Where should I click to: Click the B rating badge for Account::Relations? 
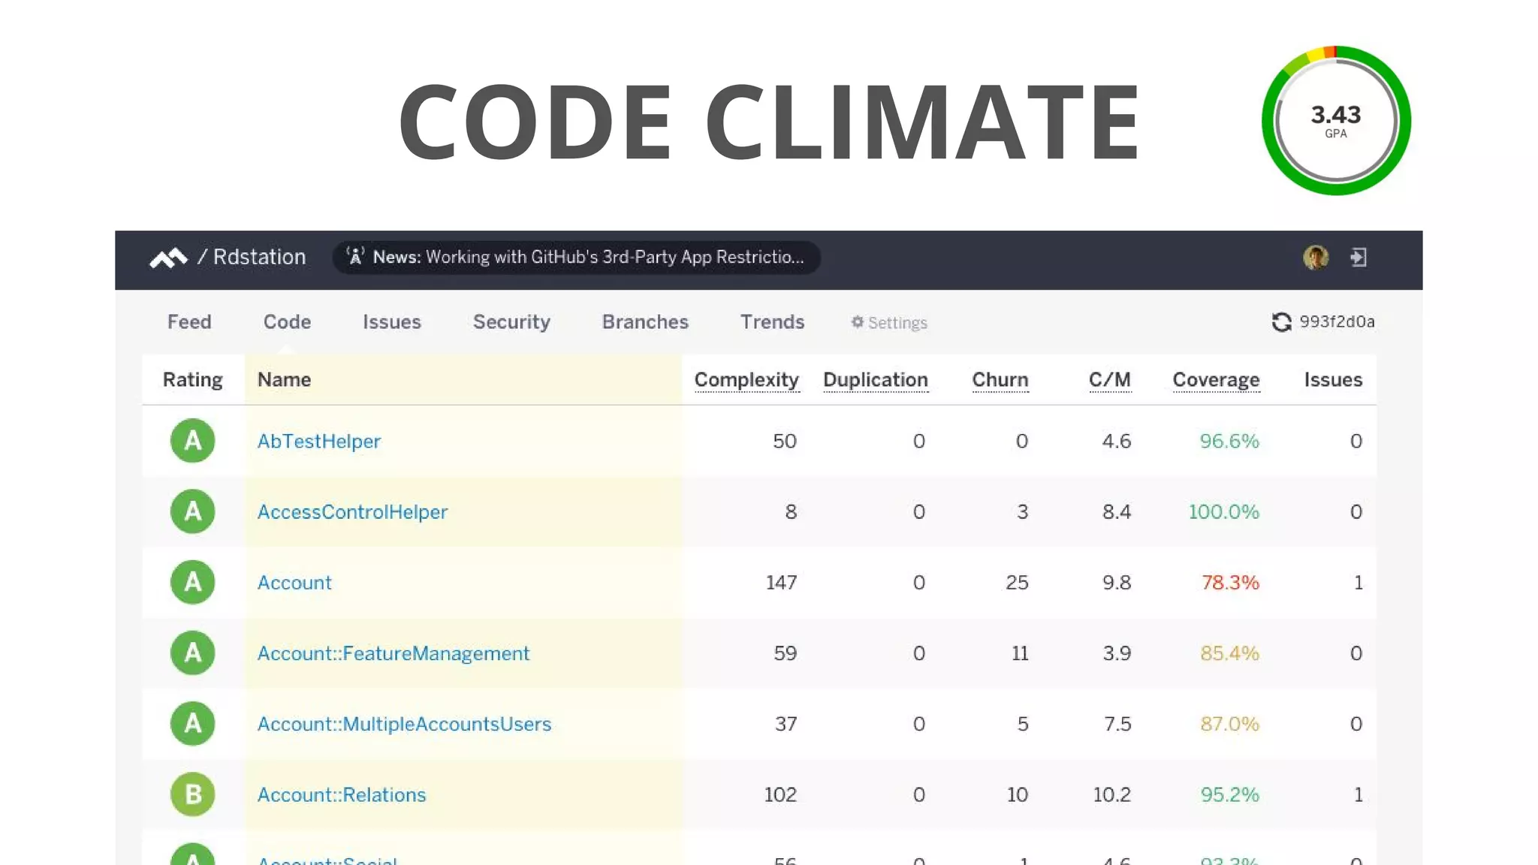[193, 794]
